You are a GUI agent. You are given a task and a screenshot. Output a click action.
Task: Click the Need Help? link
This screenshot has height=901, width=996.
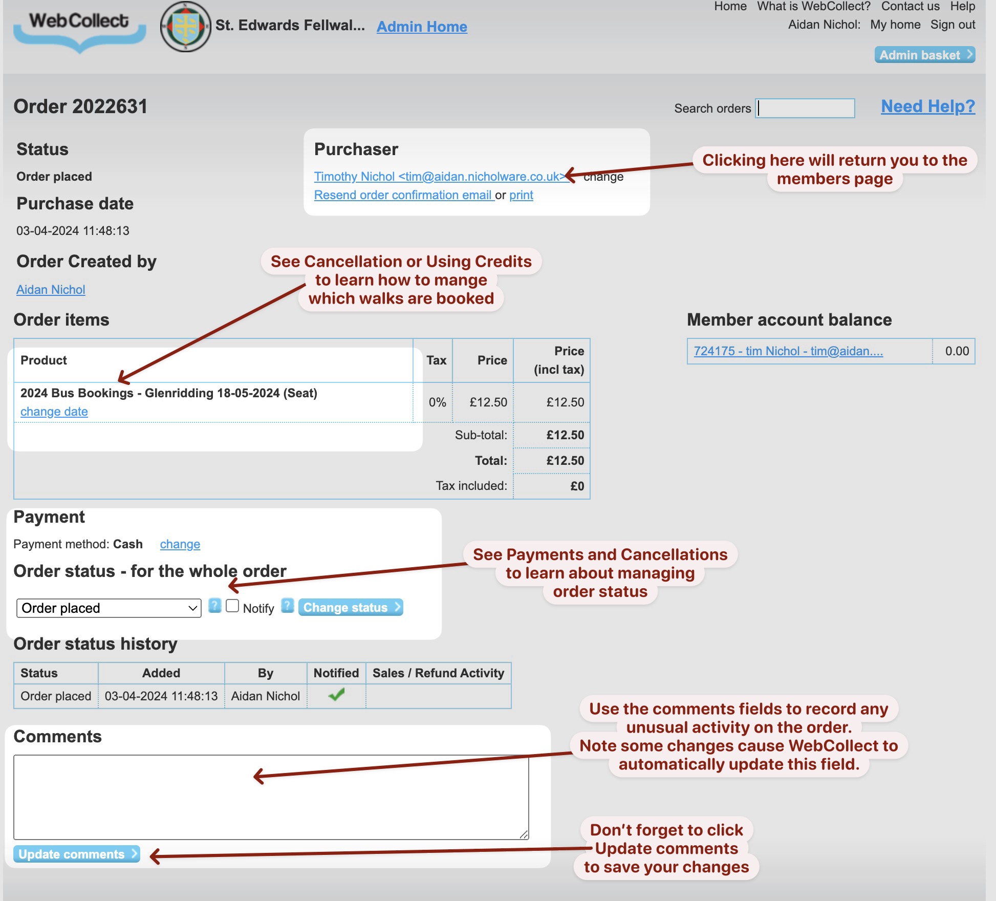pos(926,106)
